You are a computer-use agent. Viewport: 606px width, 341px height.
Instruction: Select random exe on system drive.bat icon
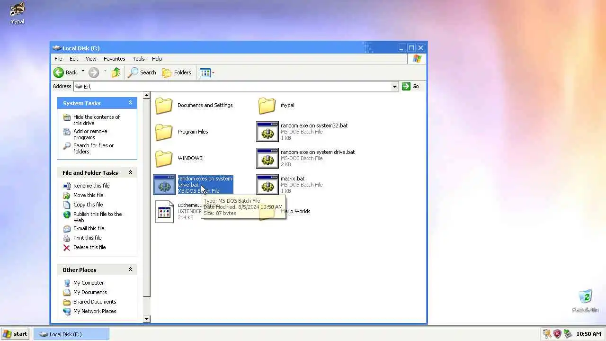pos(267,158)
